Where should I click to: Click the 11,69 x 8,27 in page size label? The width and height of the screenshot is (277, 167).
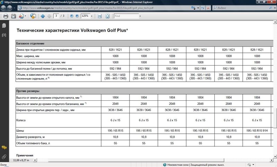point(21,160)
